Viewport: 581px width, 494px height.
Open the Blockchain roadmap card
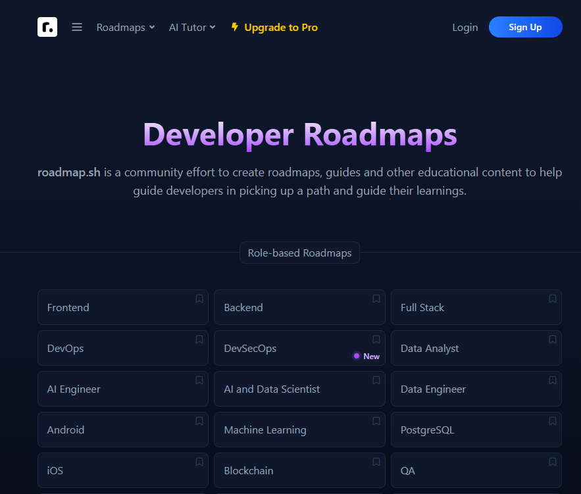point(300,470)
